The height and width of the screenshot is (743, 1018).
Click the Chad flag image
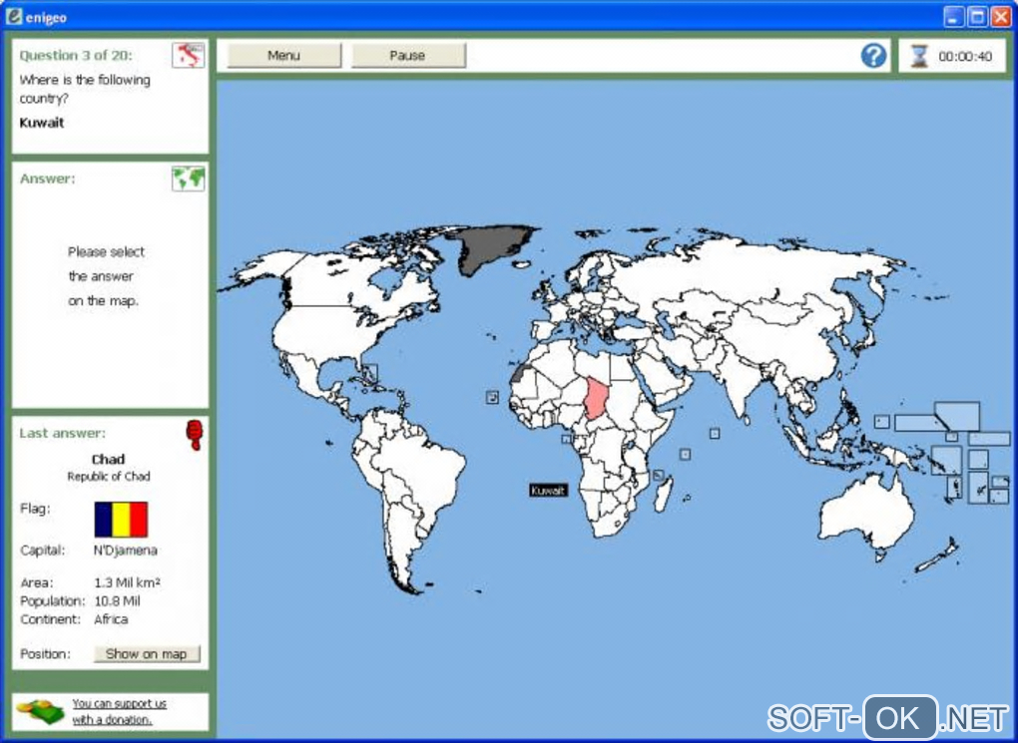pyautogui.click(x=121, y=520)
